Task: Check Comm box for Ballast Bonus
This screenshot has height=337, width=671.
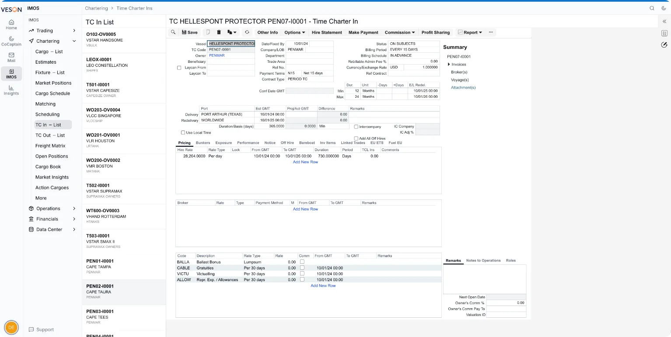Action: 302,261
